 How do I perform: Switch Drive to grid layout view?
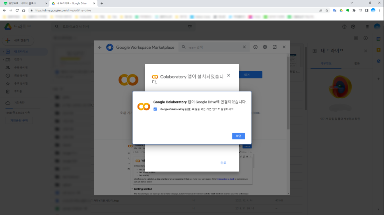[x=356, y=38]
